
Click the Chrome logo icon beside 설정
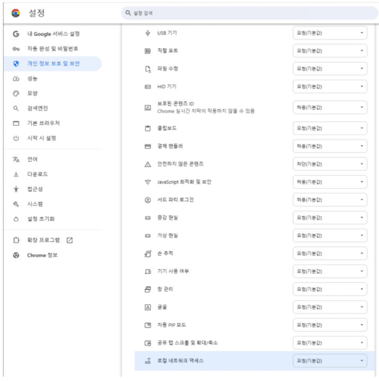[x=16, y=13]
